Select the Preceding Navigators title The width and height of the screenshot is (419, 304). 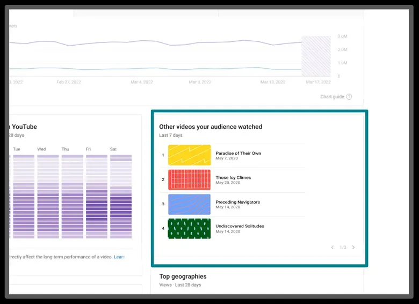(x=238, y=202)
